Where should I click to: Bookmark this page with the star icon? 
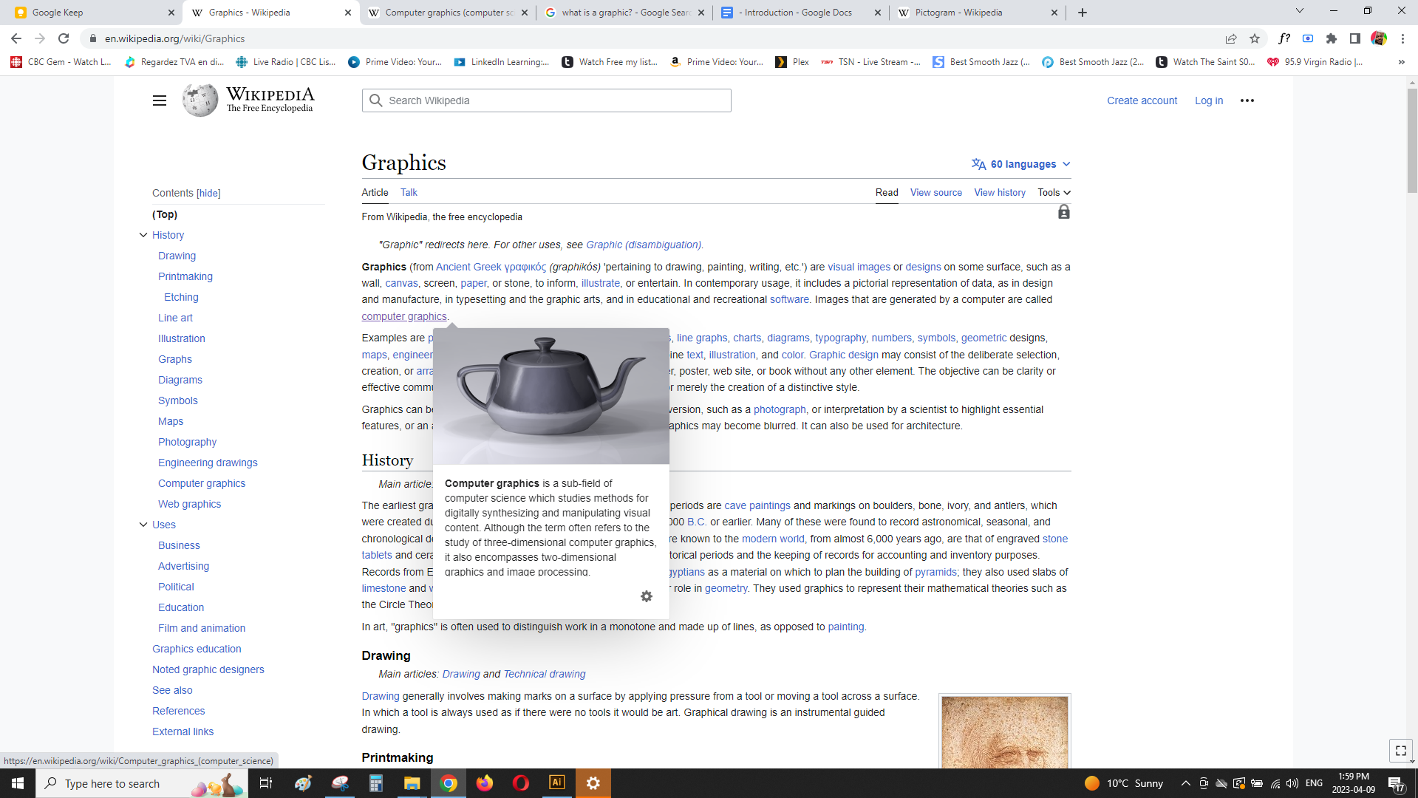pos(1255,38)
